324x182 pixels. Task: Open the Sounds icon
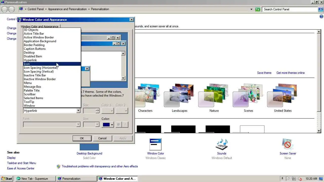pyautogui.click(x=221, y=145)
